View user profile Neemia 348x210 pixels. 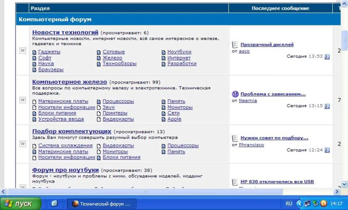pyautogui.click(x=248, y=101)
